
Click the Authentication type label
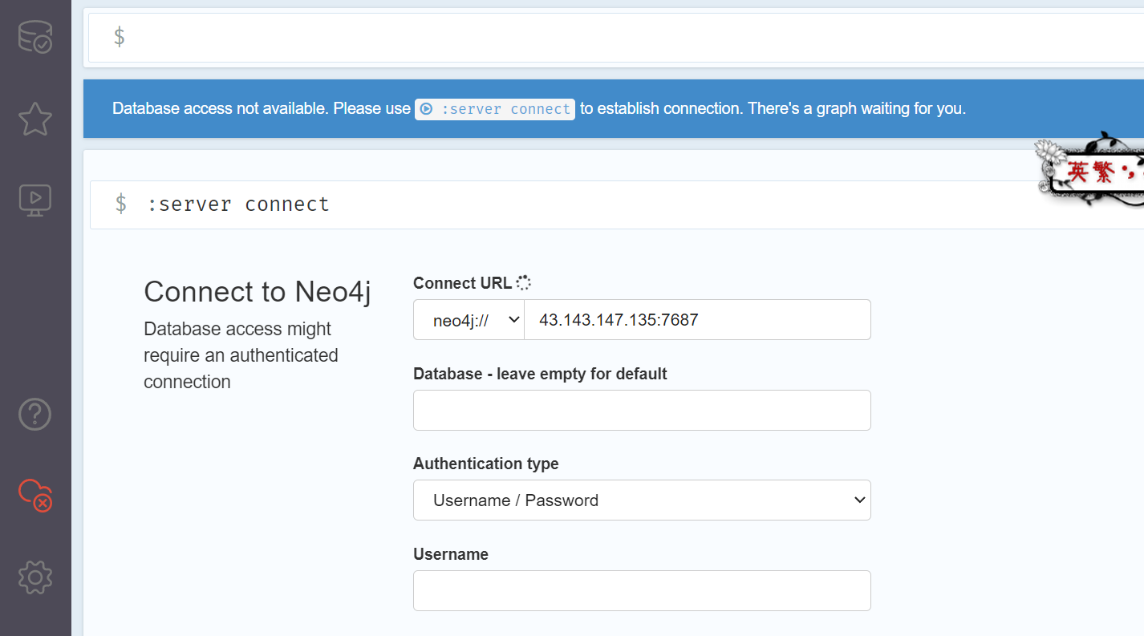[x=486, y=464]
